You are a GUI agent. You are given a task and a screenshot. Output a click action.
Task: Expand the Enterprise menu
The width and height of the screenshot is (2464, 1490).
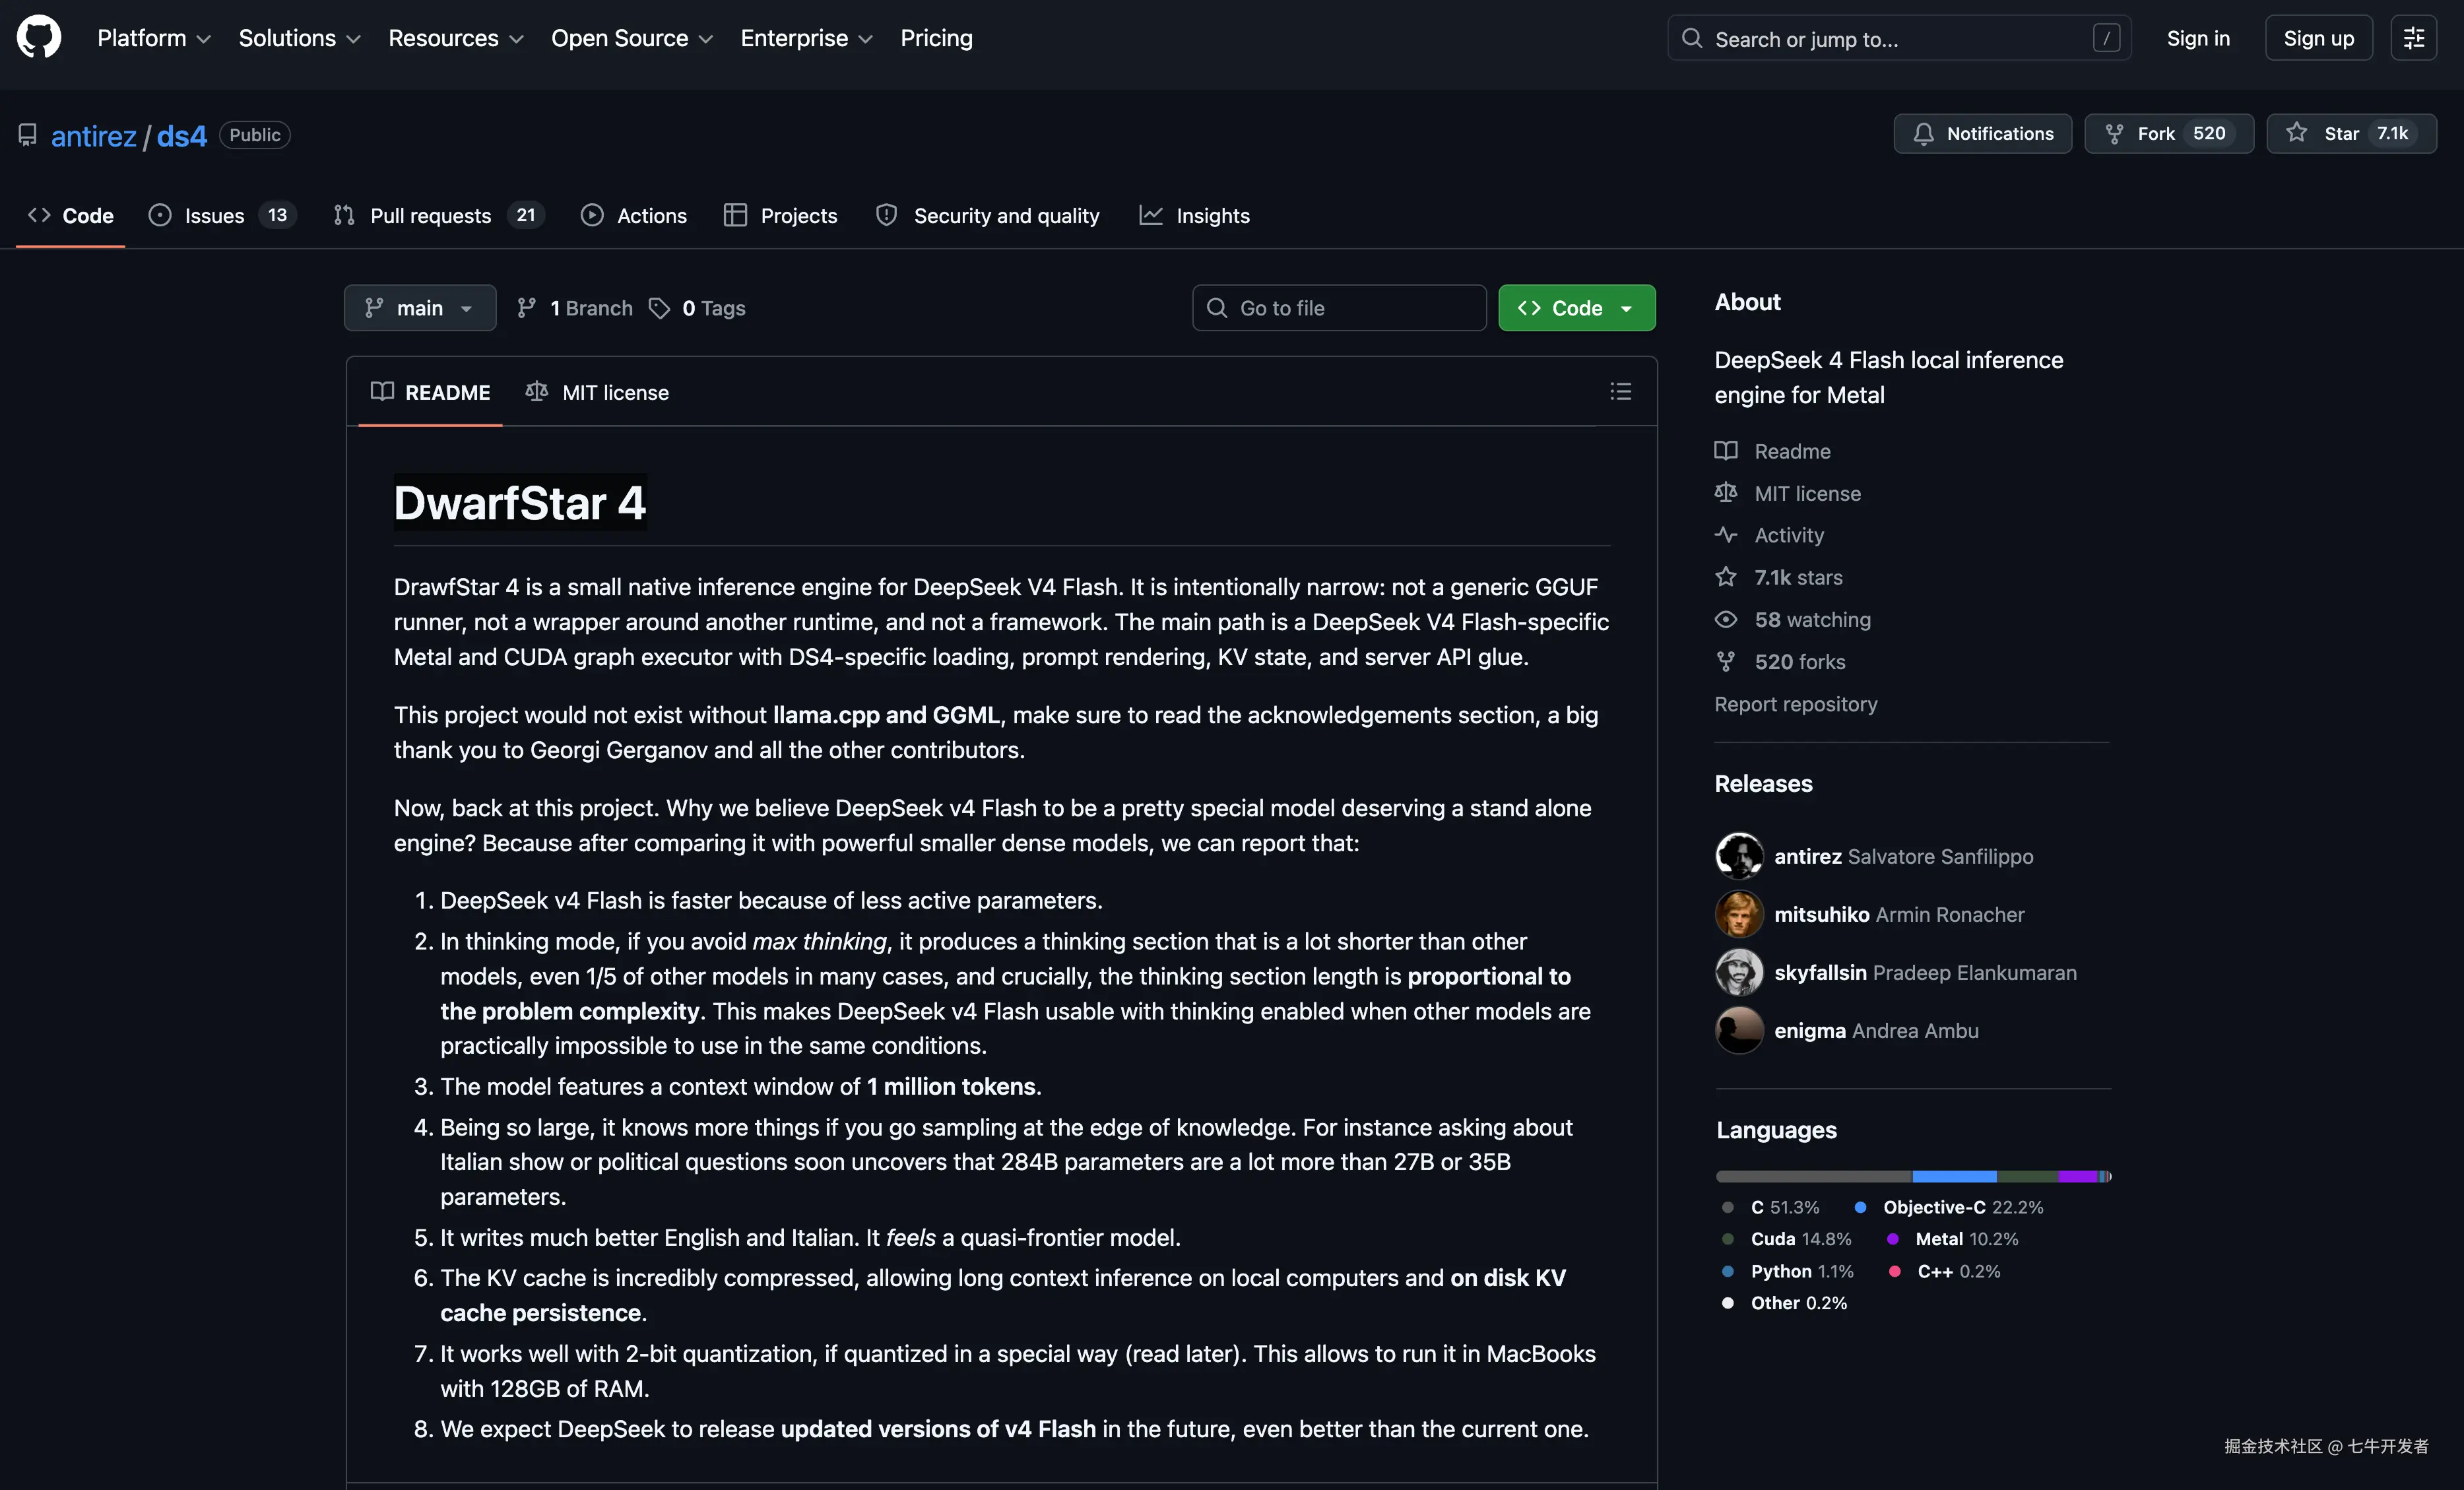(x=807, y=38)
